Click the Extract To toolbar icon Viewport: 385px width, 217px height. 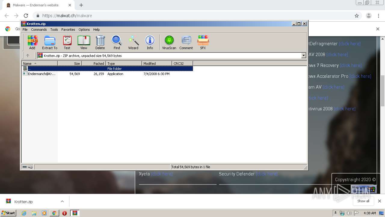tap(50, 42)
